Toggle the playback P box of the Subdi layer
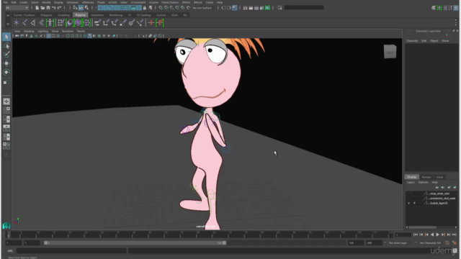The image size is (461, 259). tap(414, 203)
